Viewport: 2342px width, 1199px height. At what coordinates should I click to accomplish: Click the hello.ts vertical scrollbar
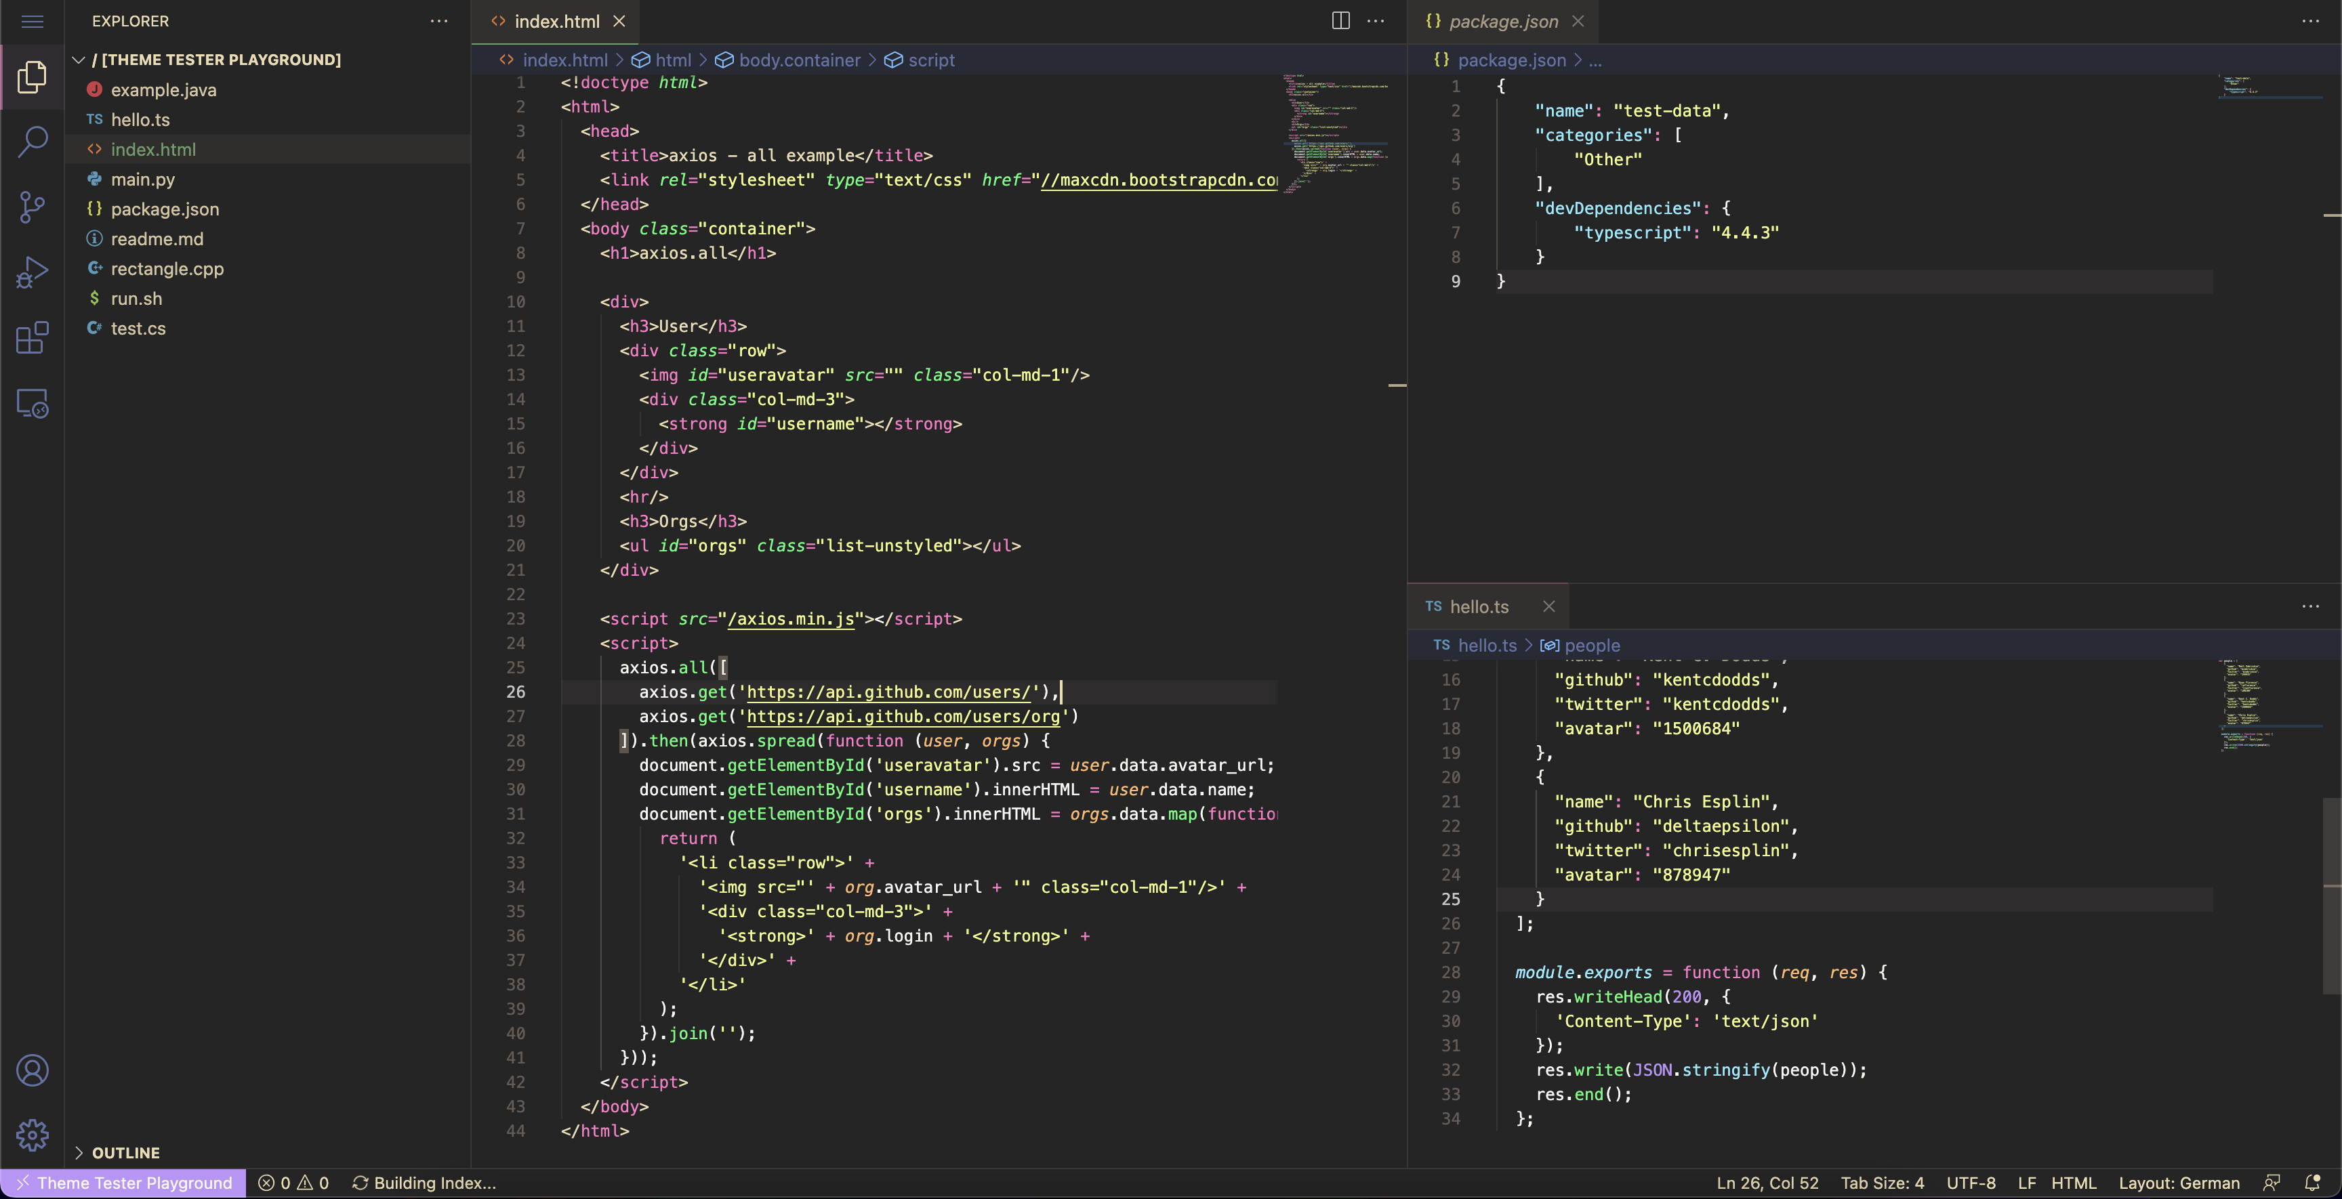(x=2331, y=896)
